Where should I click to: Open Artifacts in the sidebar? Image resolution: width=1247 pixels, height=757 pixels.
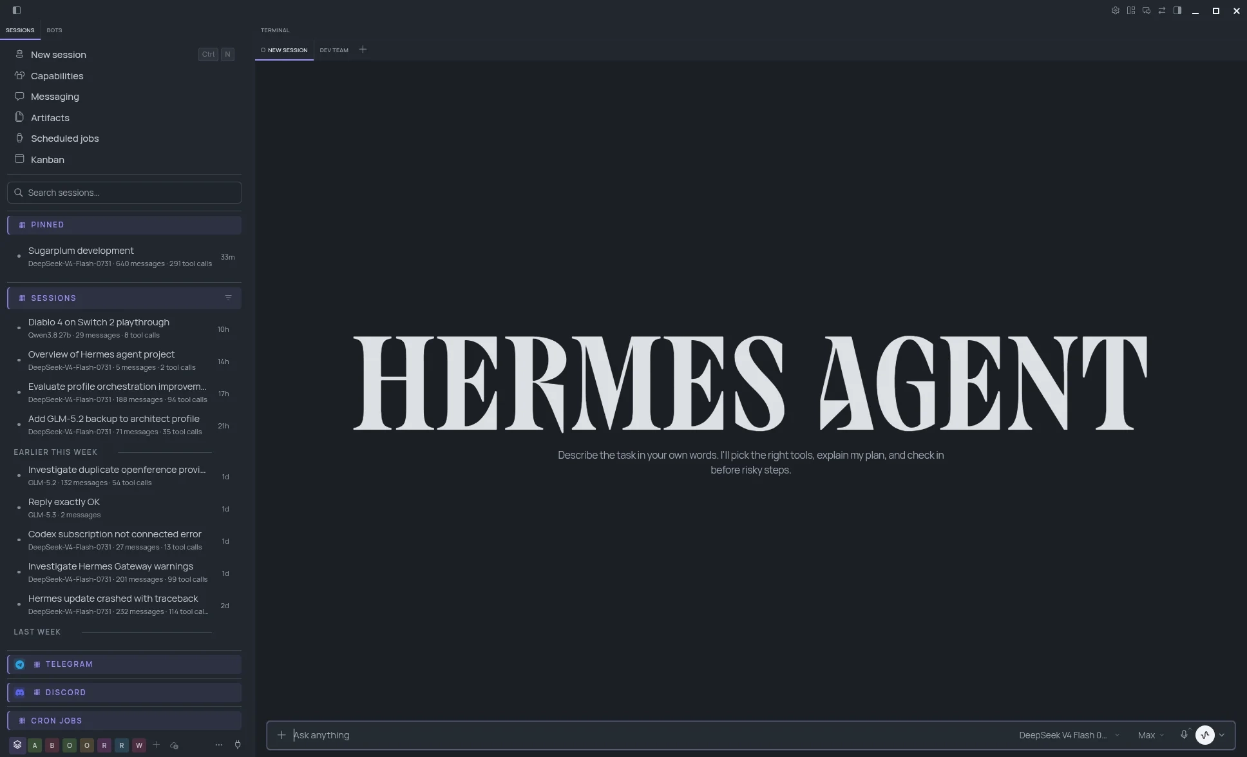124,118
